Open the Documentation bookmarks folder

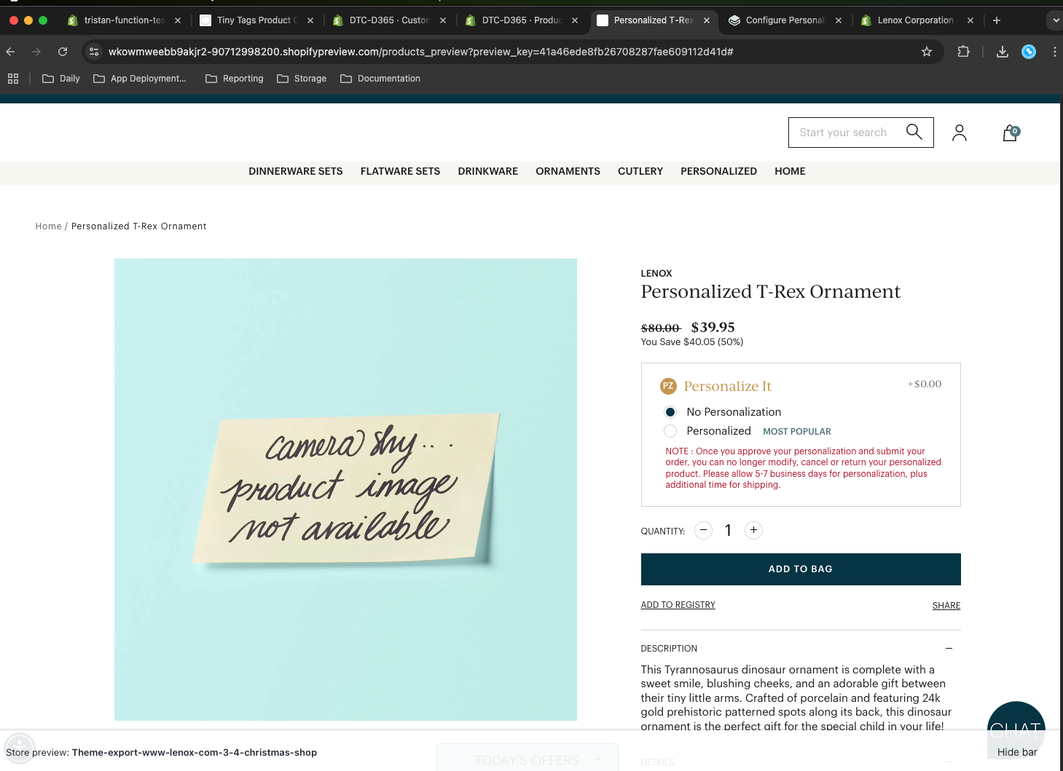[380, 79]
